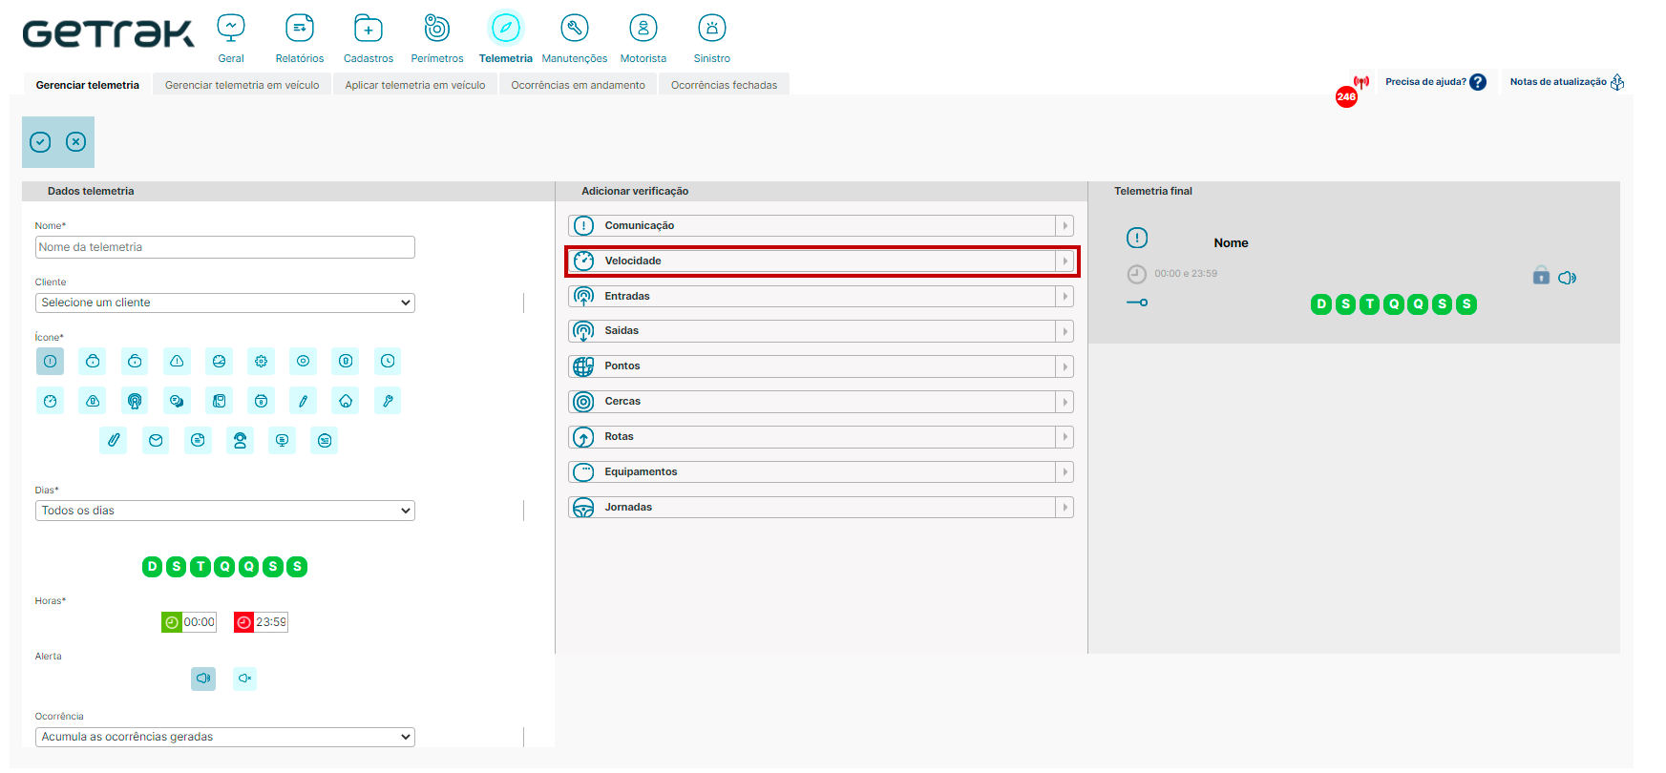Select muted speaker option under Alerta
This screenshot has width=1666, height=773.
point(244,679)
